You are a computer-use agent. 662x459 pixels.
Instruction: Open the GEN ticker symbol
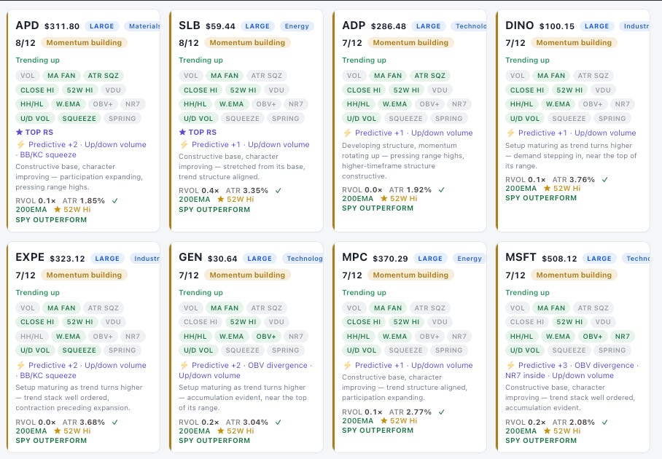pyautogui.click(x=190, y=257)
